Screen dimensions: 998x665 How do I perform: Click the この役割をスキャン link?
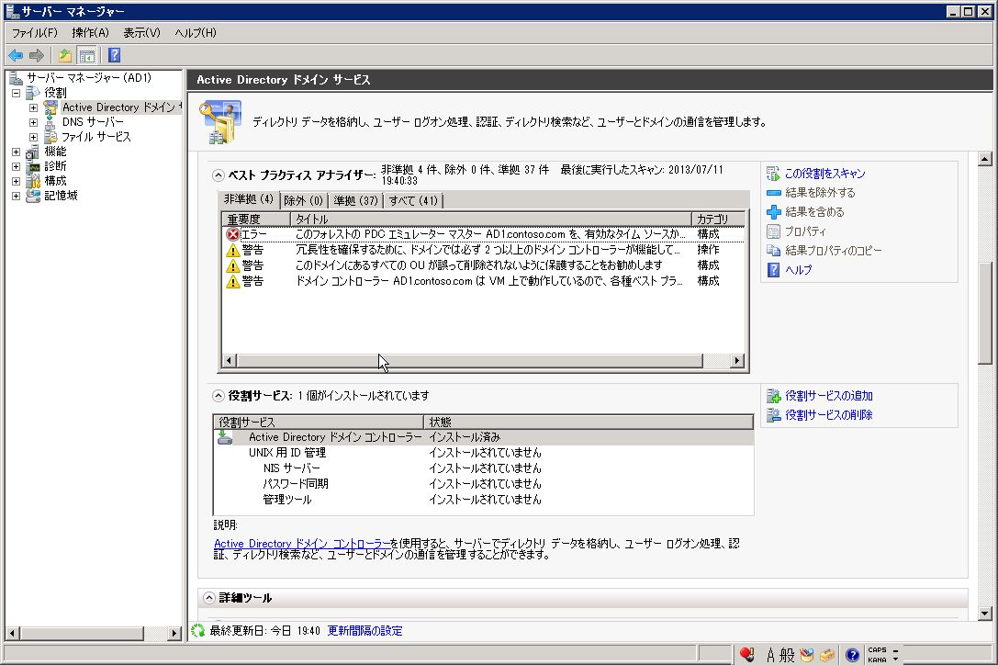tap(824, 174)
